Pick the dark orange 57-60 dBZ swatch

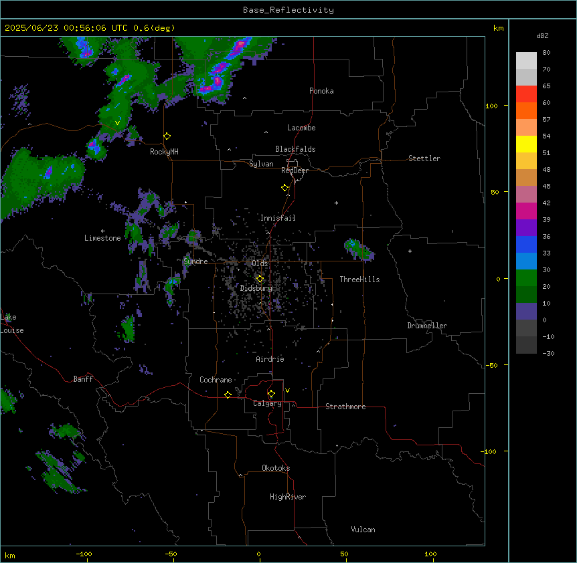point(526,110)
